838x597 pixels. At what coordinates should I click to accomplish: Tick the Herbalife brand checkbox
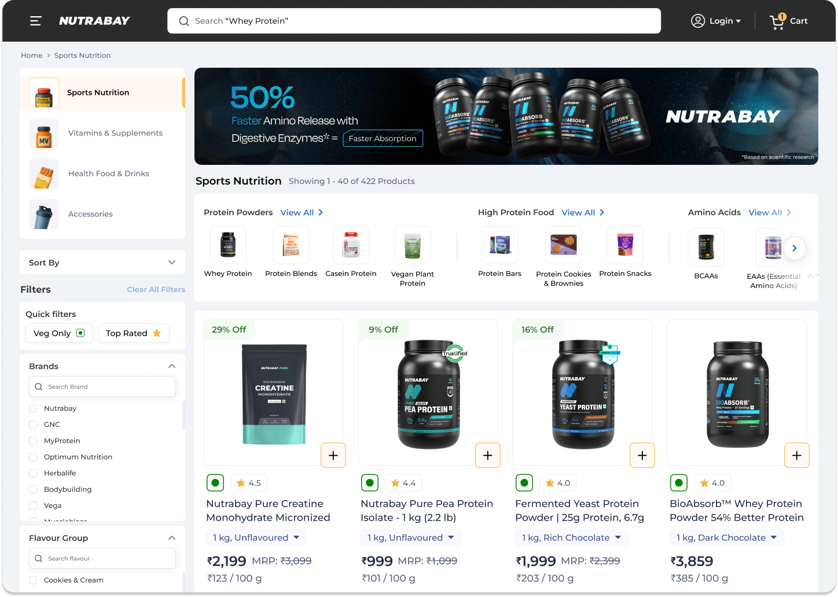33,473
